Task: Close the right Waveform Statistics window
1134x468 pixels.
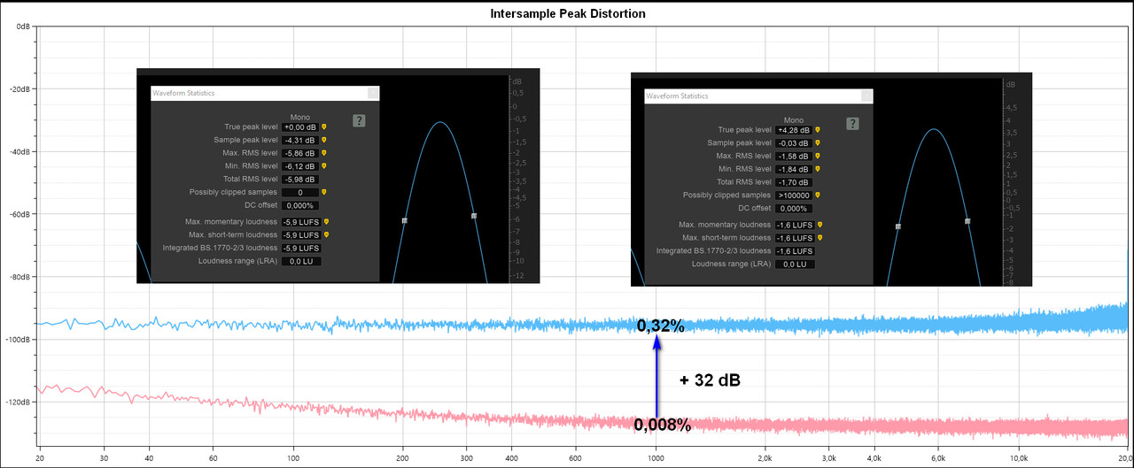Action: coord(867,96)
